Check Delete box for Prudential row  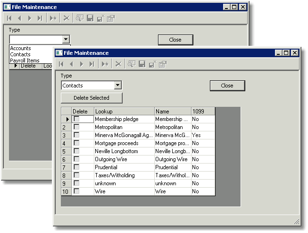[76, 167]
